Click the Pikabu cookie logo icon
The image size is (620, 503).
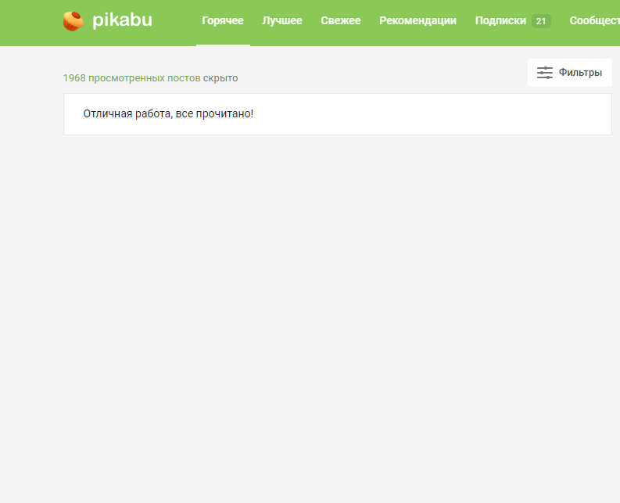click(x=73, y=21)
